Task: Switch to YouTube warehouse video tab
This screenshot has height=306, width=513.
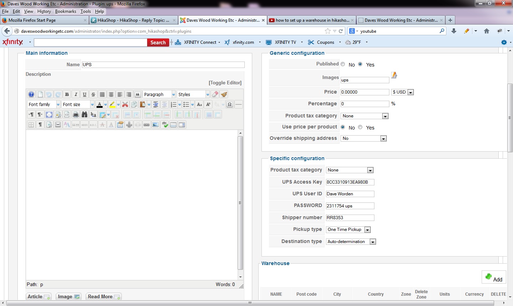Action: click(312, 20)
